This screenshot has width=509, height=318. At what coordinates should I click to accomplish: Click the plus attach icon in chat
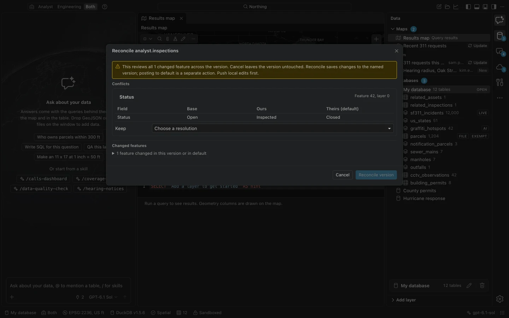click(x=12, y=297)
